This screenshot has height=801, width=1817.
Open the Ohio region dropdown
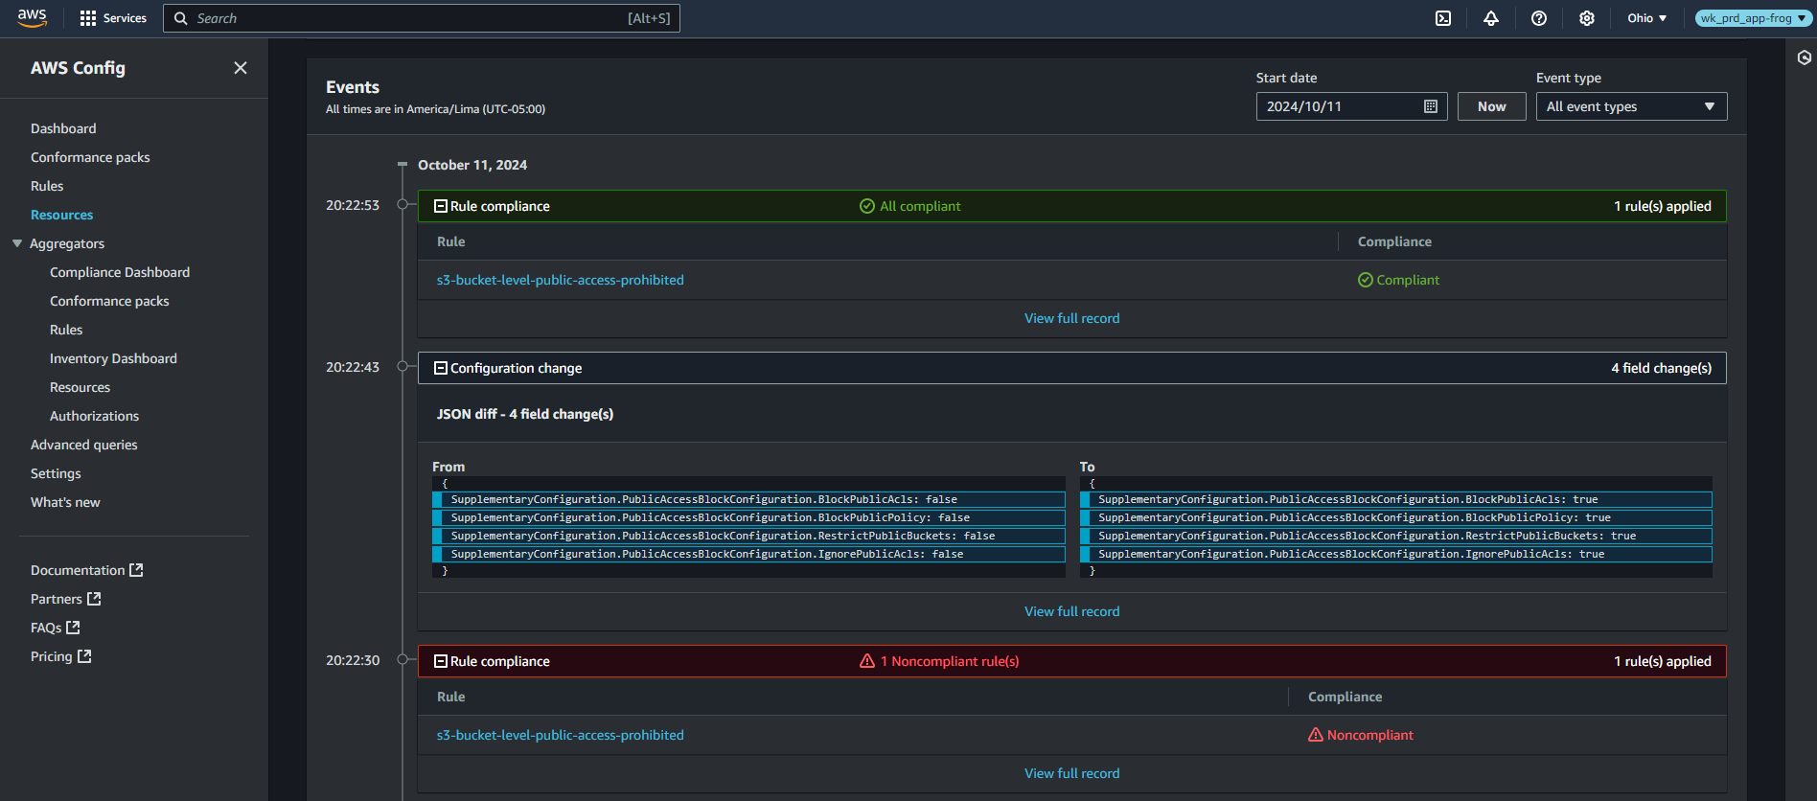coord(1646,18)
